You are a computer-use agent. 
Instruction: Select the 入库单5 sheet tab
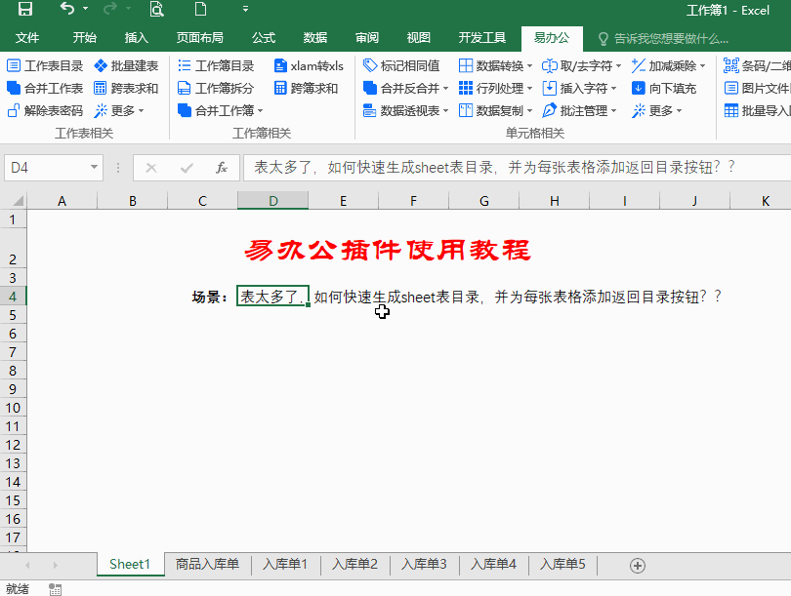(563, 564)
